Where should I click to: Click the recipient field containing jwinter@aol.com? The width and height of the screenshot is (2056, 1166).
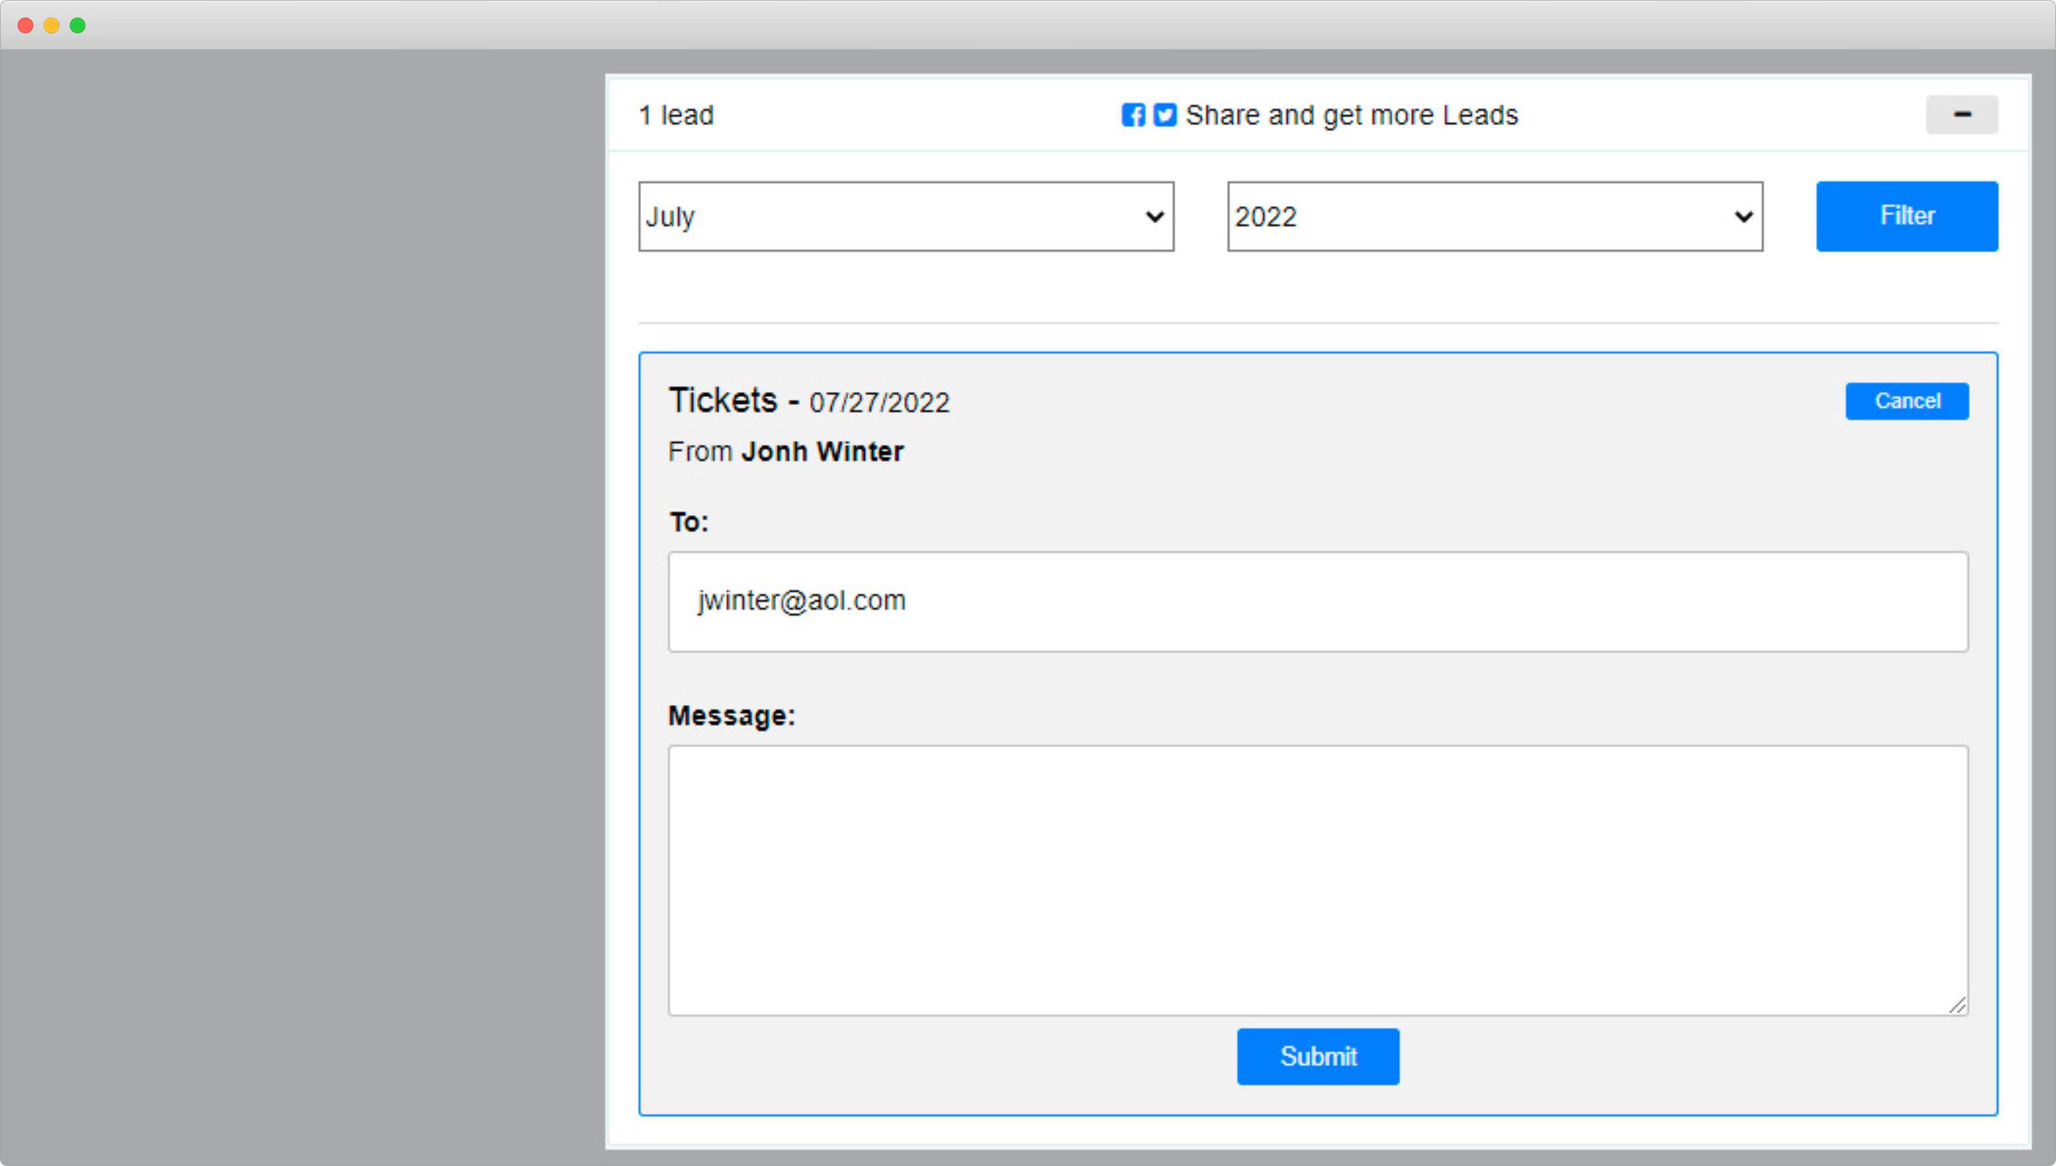point(1317,601)
